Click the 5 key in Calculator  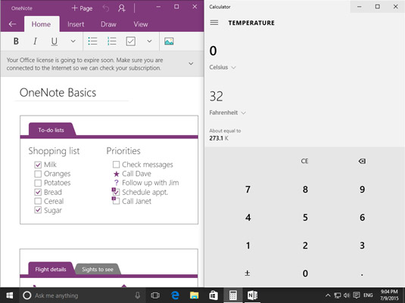305,217
